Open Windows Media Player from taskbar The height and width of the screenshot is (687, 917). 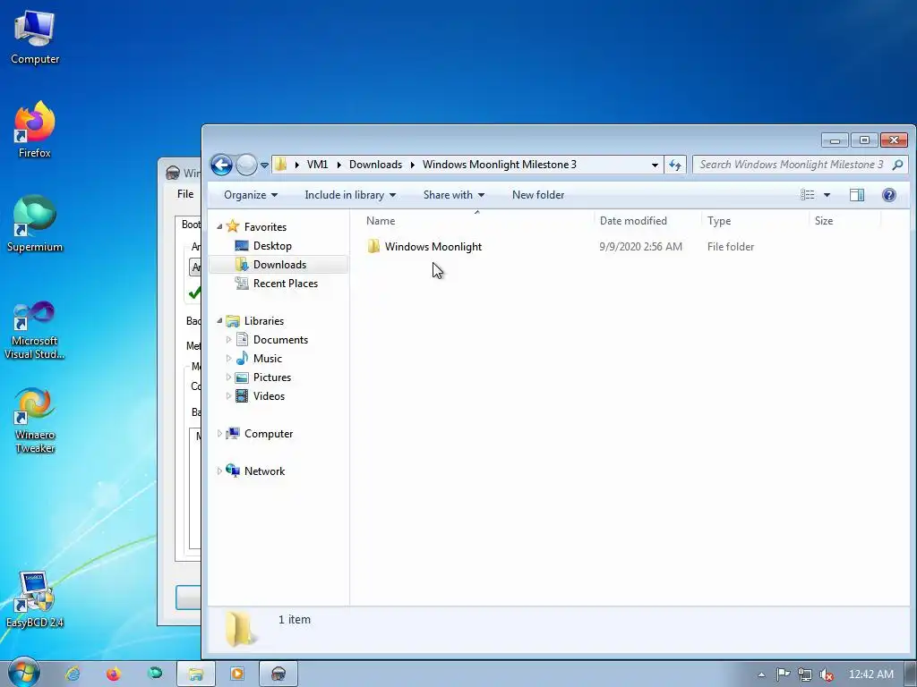(236, 674)
